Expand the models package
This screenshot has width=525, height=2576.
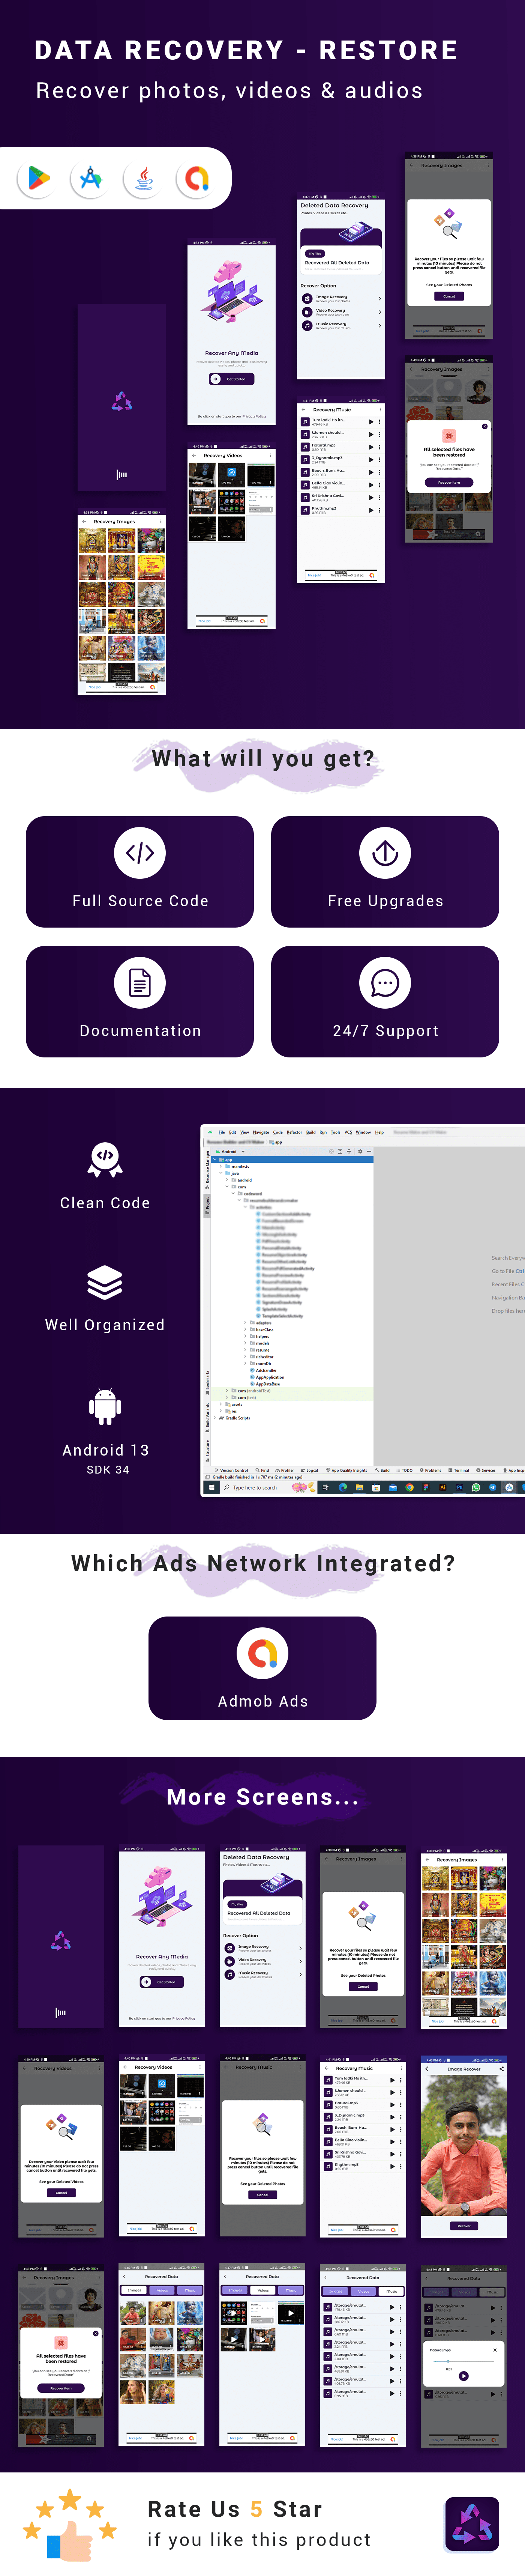click(245, 1343)
